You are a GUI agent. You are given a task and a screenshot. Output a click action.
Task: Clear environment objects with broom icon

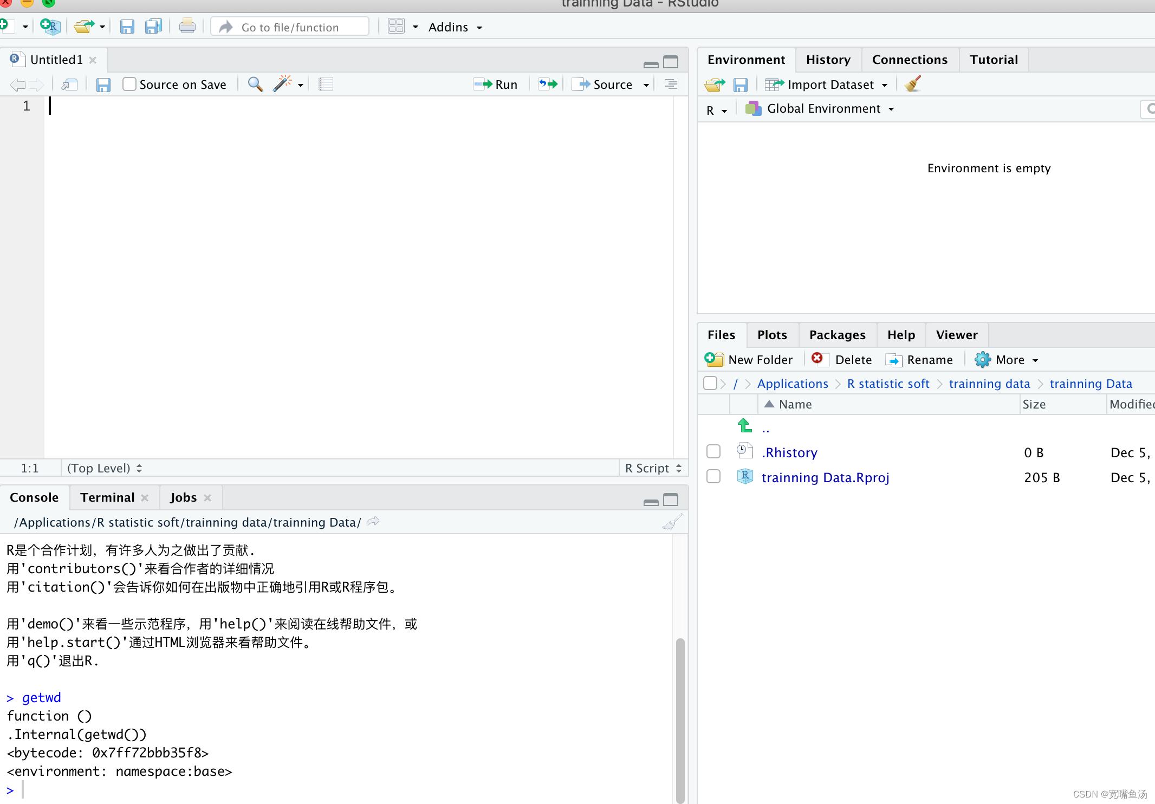click(x=913, y=83)
